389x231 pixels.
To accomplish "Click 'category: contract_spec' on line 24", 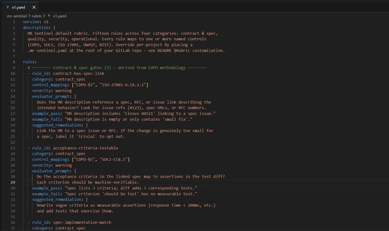I will 59,154.
